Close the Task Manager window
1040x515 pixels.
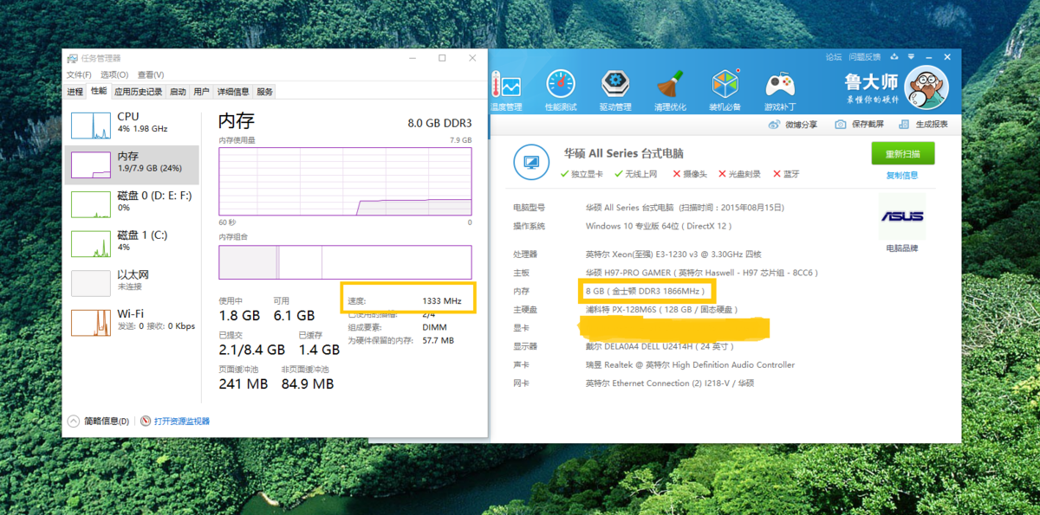click(x=472, y=58)
